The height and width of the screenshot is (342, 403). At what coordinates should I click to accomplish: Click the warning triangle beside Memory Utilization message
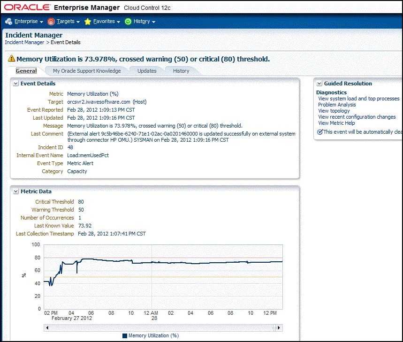[10, 58]
